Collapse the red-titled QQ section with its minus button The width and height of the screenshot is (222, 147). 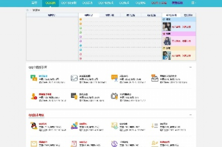pos(190,115)
